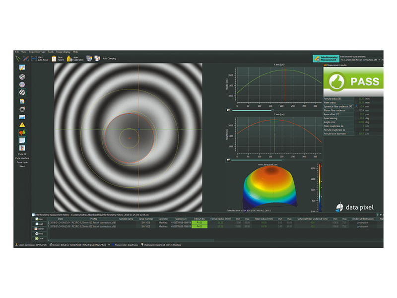The width and height of the screenshot is (397, 298).
Task: Click the Auto Clamping label
Action: (x=109, y=59)
